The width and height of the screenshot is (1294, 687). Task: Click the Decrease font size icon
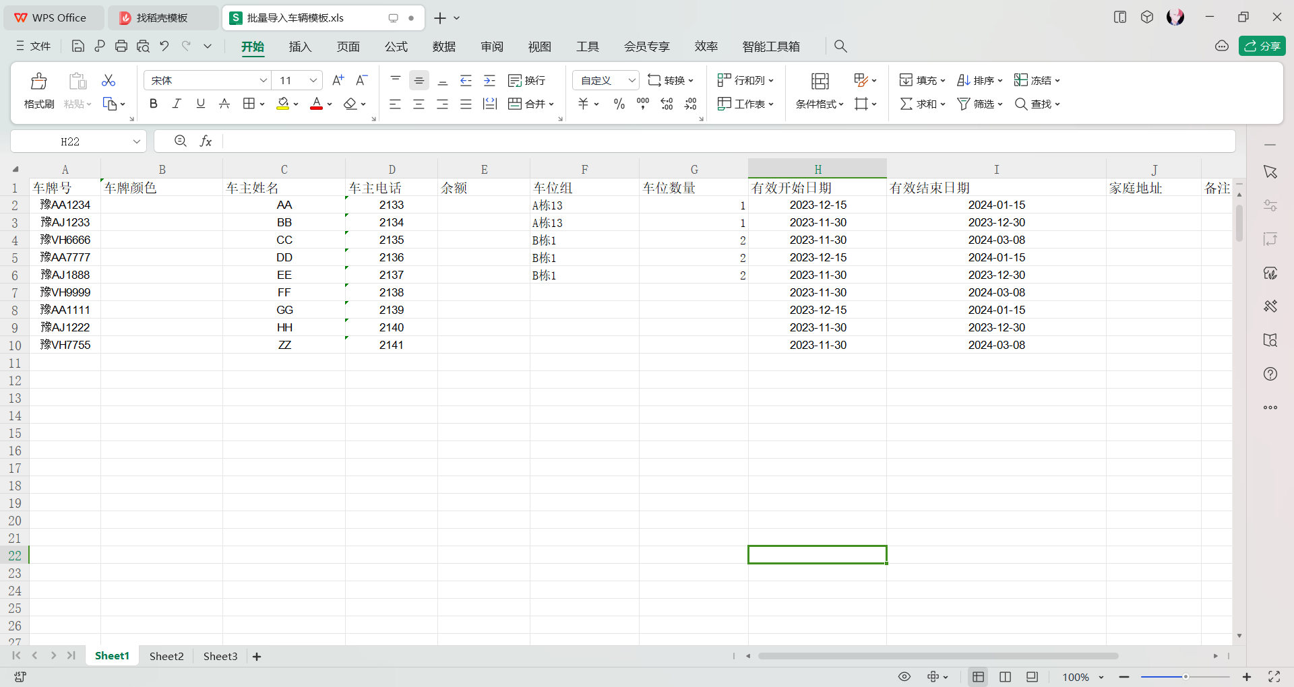(x=362, y=80)
